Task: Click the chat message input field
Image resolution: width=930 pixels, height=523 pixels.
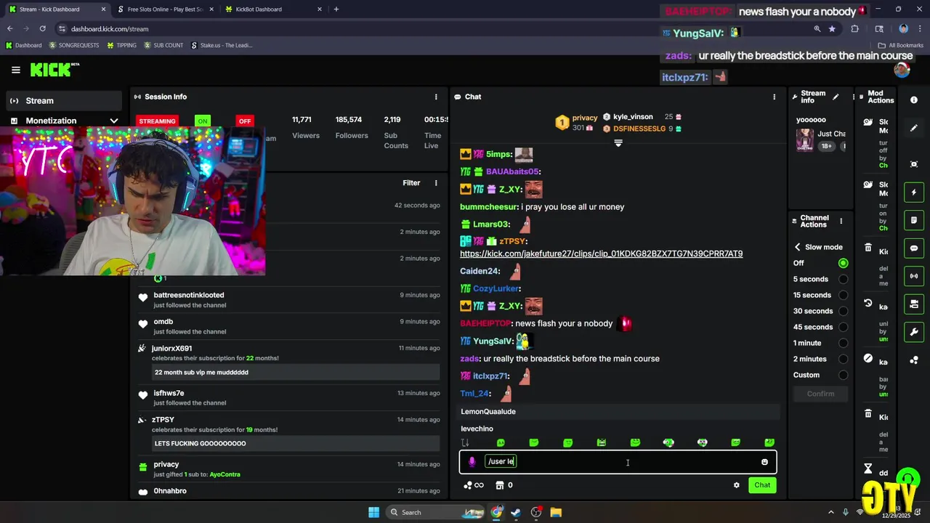Action: click(618, 462)
